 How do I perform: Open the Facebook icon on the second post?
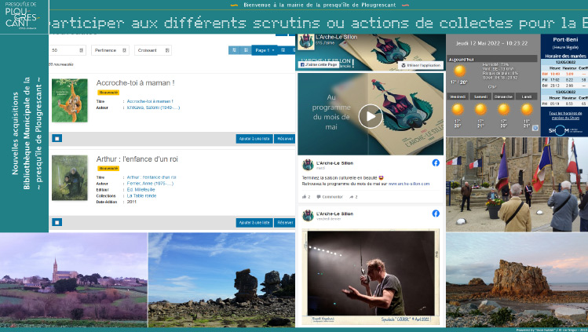(x=436, y=213)
